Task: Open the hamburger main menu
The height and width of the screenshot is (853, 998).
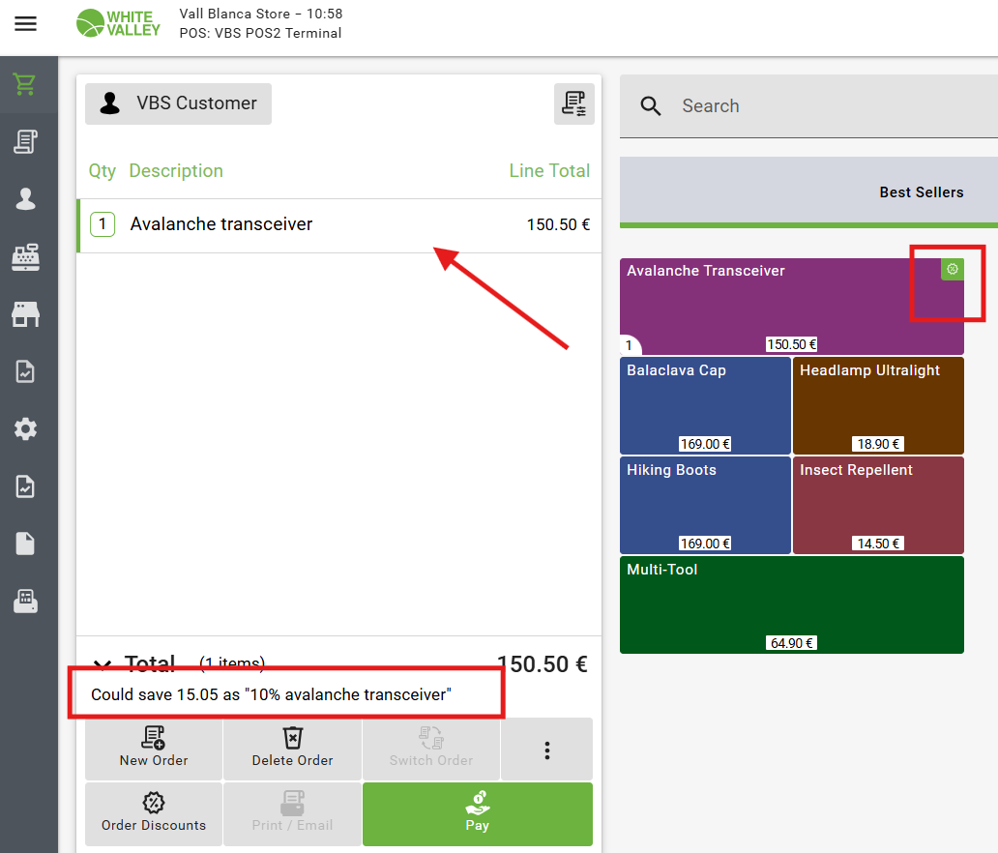Action: (25, 24)
